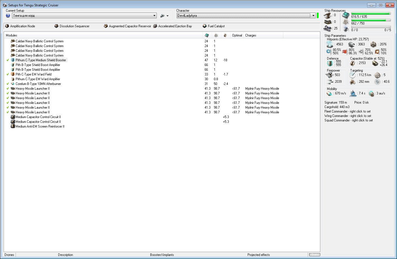Select the Pithum C-Type Medium Shield Booster name

pos(41,60)
